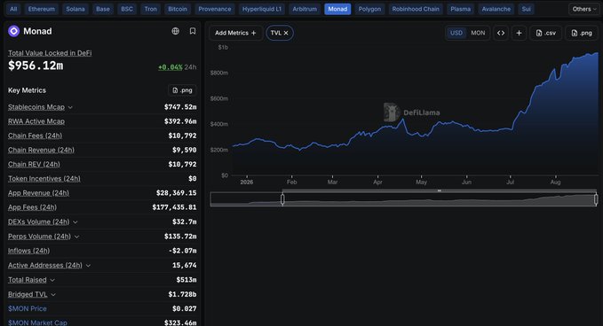Download chart data as .csv
Image resolution: width=603 pixels, height=326 pixels.
(545, 33)
